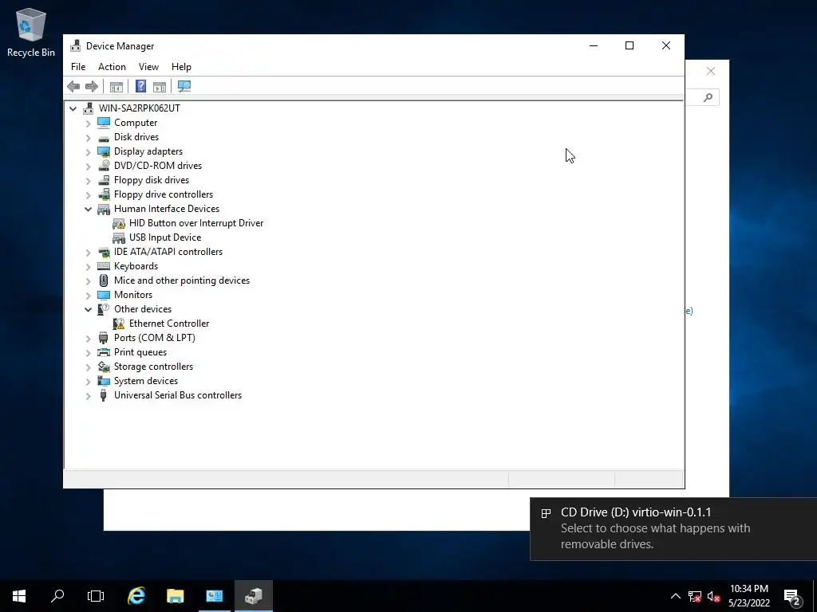Collapse the WIN-SA2RPK062UT root node

73,108
